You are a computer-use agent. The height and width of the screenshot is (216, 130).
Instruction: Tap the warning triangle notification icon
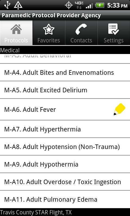coord(18,5)
